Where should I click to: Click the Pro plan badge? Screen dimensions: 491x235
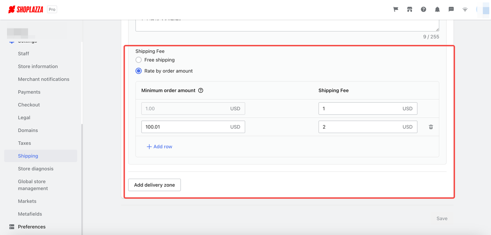tap(52, 10)
